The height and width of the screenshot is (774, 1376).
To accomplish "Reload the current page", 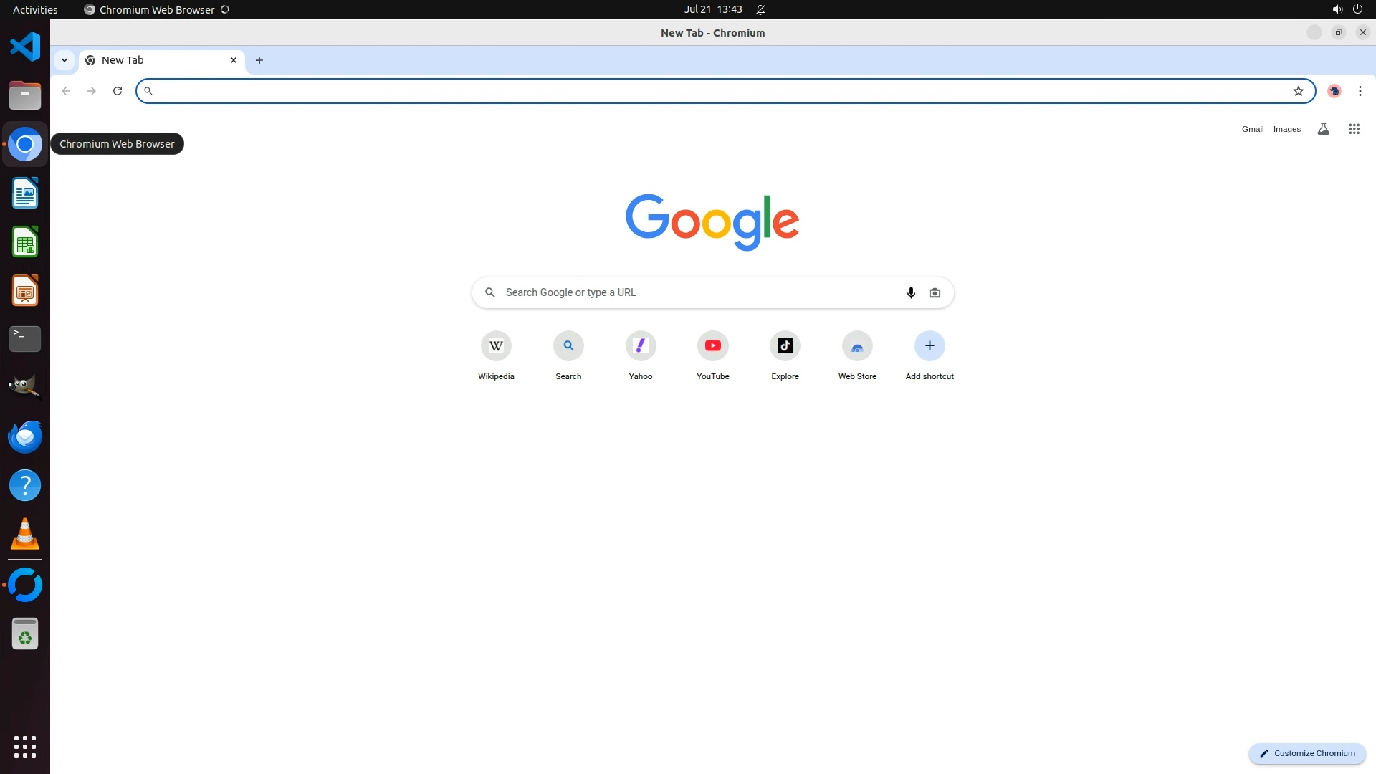I will (x=118, y=91).
